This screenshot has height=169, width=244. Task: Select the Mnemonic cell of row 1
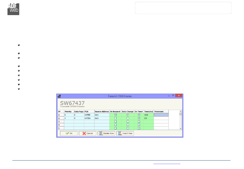161,115
